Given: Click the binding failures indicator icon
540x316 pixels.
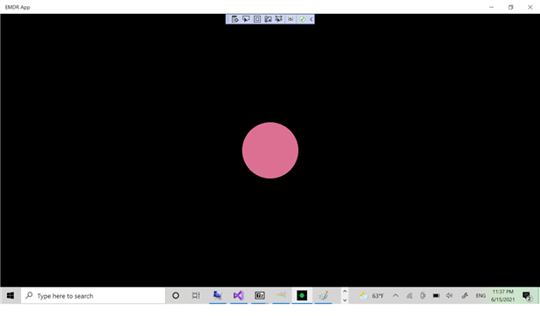Looking at the screenshot, I should click(291, 19).
